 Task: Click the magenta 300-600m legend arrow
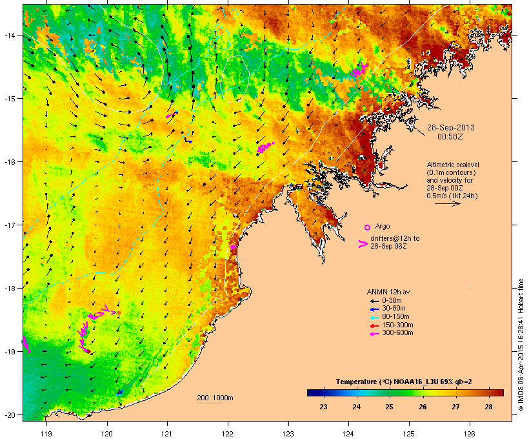[374, 334]
